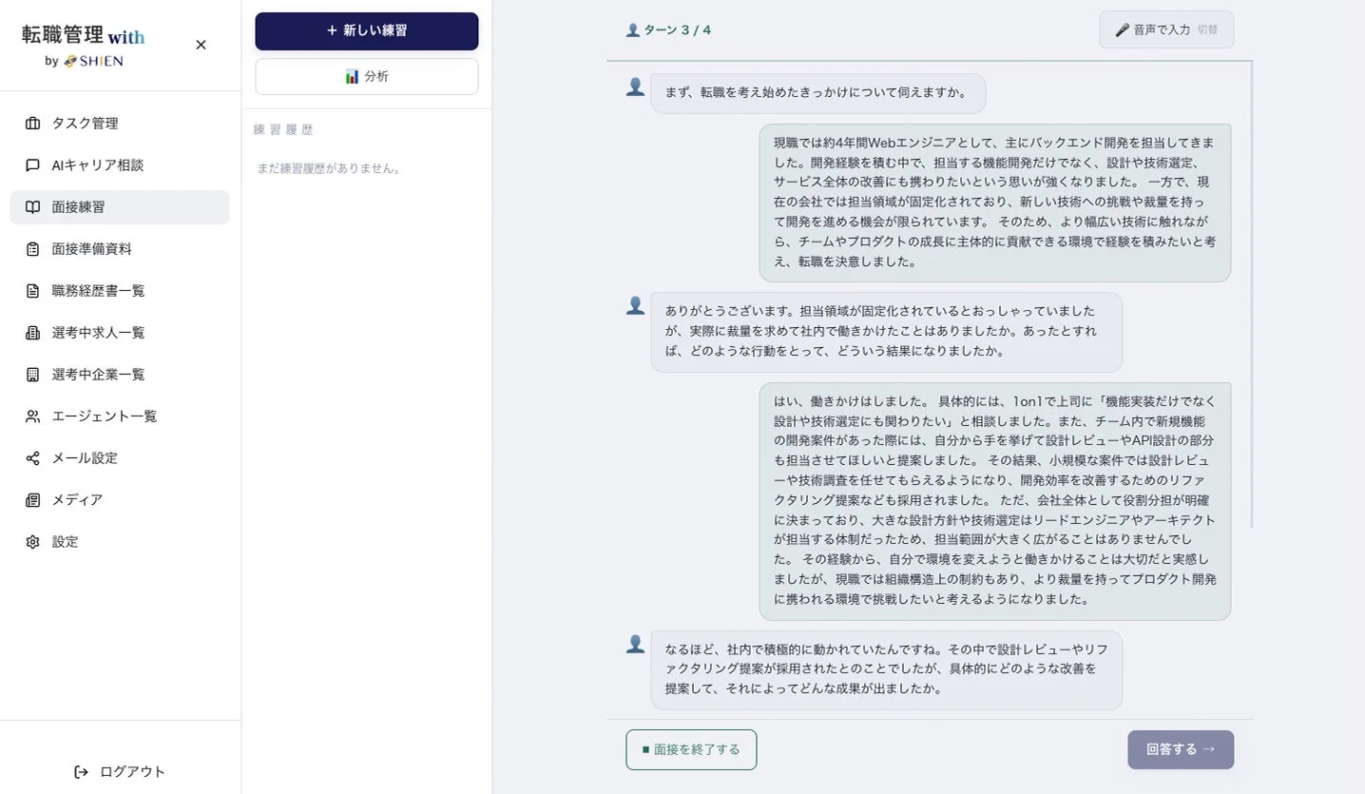
Task: Close the sidebar with the X icon
Action: point(201,45)
